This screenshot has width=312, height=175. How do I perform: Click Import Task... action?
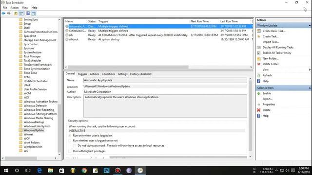[x=271, y=42]
